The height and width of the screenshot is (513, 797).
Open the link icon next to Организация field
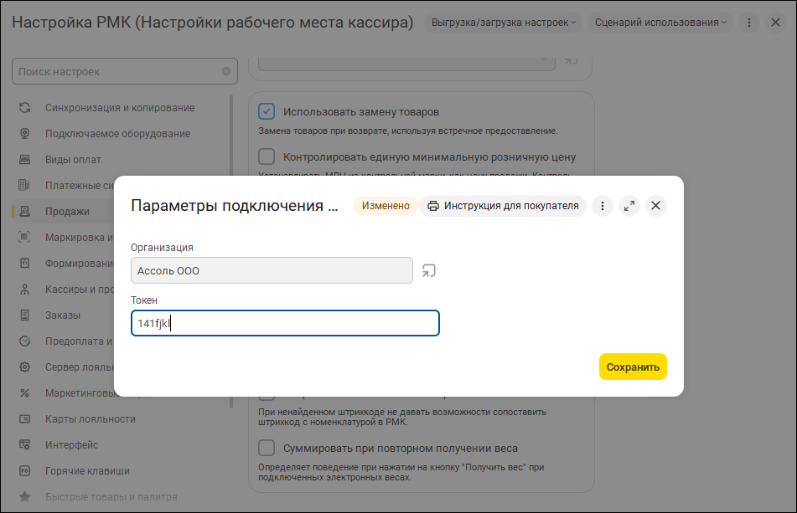428,270
